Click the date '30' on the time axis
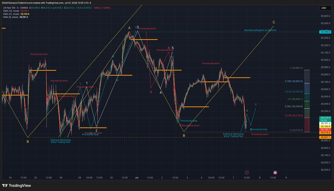334x191 pixels. tap(111, 178)
